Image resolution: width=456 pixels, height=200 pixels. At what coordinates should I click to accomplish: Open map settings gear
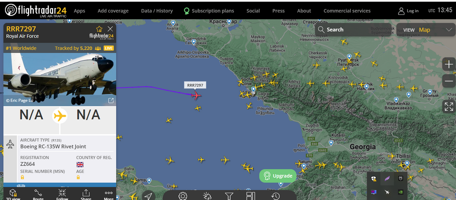(x=183, y=196)
